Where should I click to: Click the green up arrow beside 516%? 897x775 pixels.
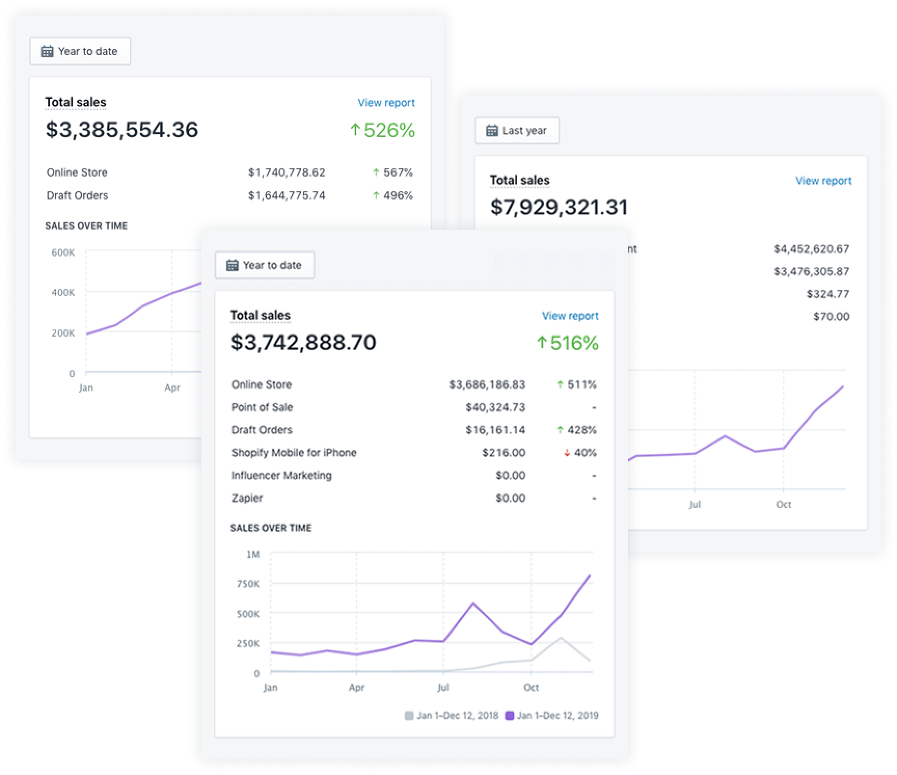[542, 343]
